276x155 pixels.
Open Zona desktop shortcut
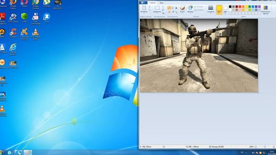pyautogui.click(x=47, y=18)
